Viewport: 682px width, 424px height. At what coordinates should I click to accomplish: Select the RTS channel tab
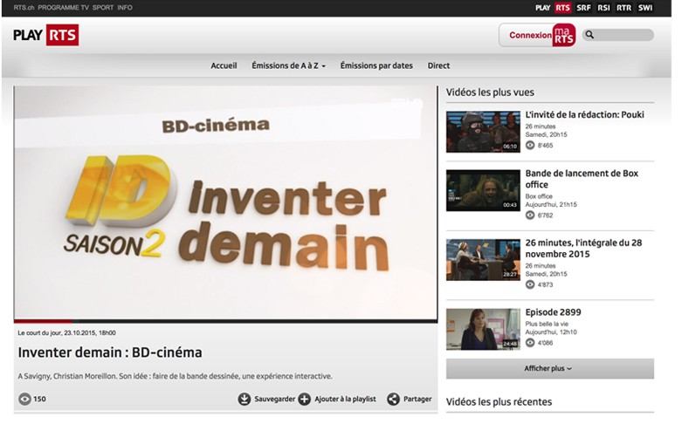coord(563,8)
